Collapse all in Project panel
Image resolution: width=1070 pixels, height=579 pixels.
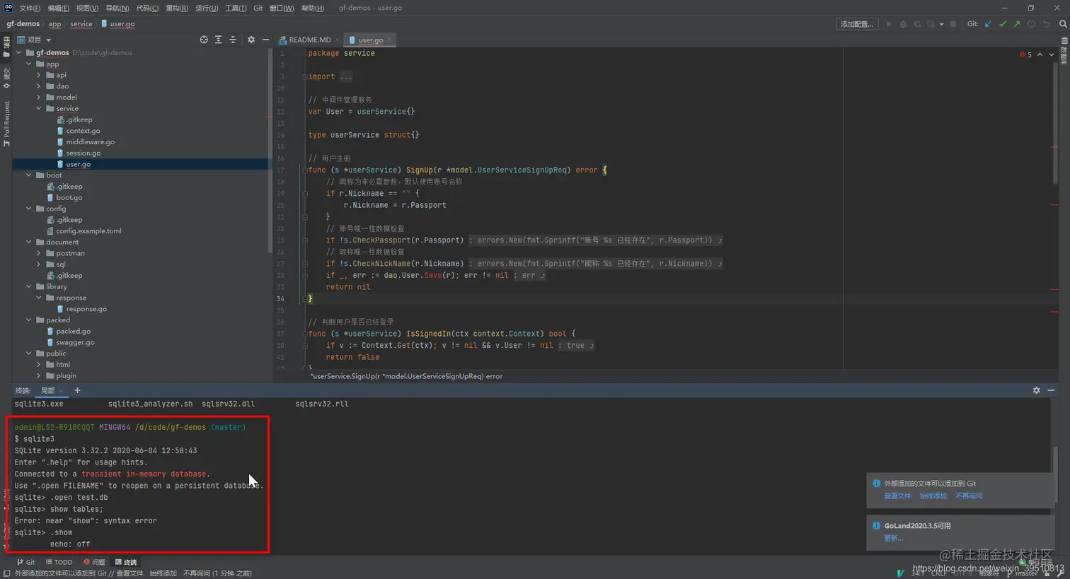click(x=233, y=40)
